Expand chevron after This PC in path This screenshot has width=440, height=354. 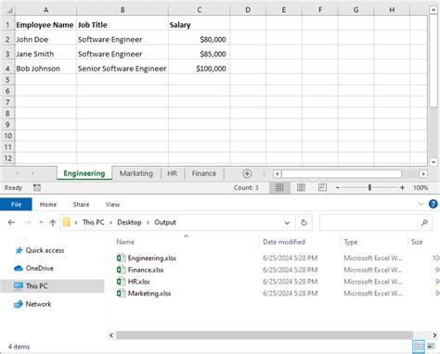coord(110,222)
